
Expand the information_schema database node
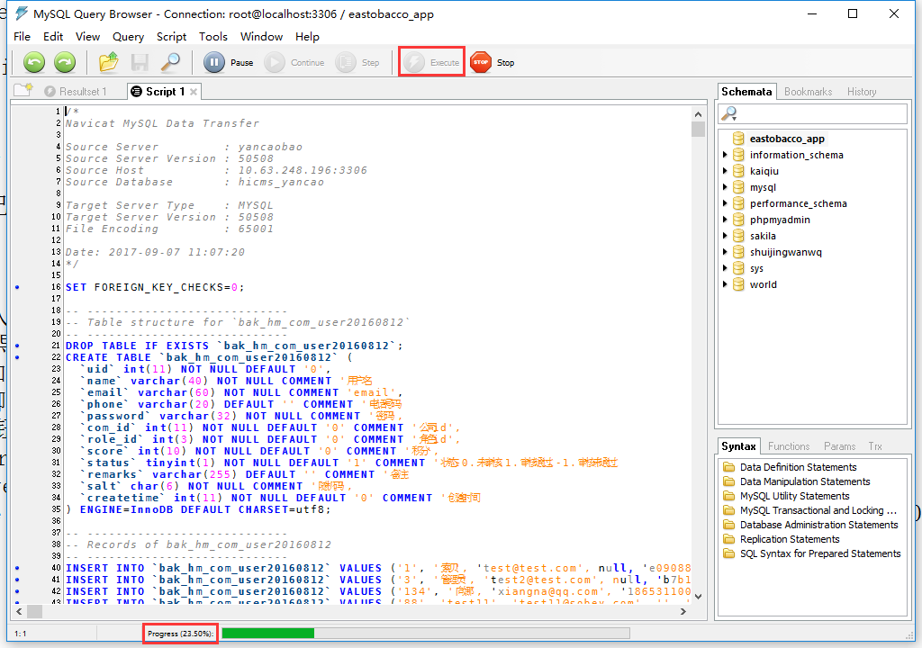tap(726, 155)
